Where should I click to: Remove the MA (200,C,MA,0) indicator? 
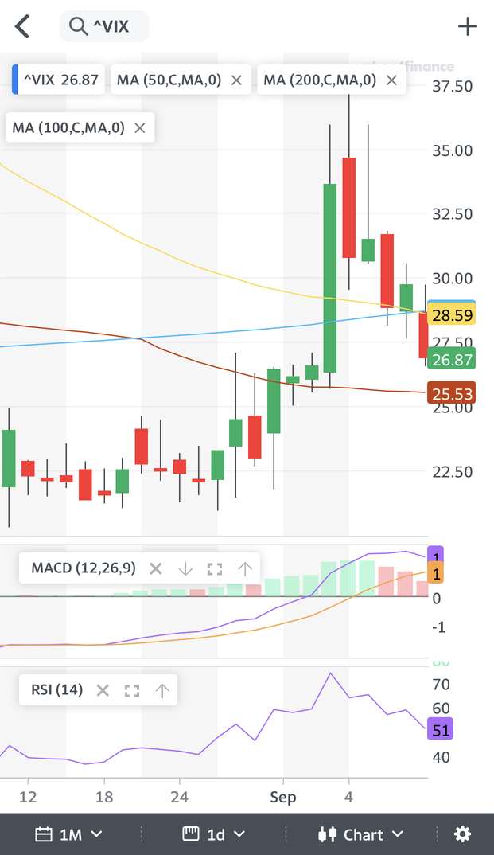(391, 80)
